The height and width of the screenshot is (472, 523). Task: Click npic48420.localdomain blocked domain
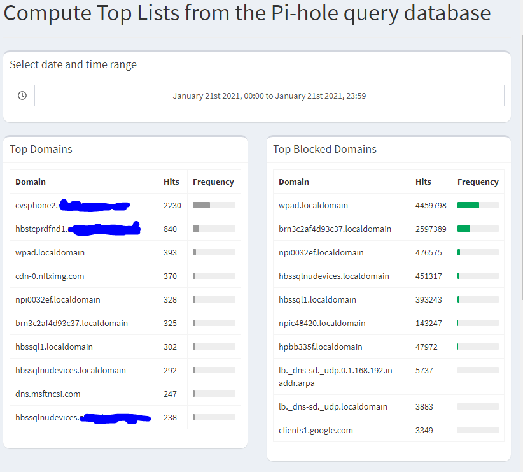(x=322, y=324)
